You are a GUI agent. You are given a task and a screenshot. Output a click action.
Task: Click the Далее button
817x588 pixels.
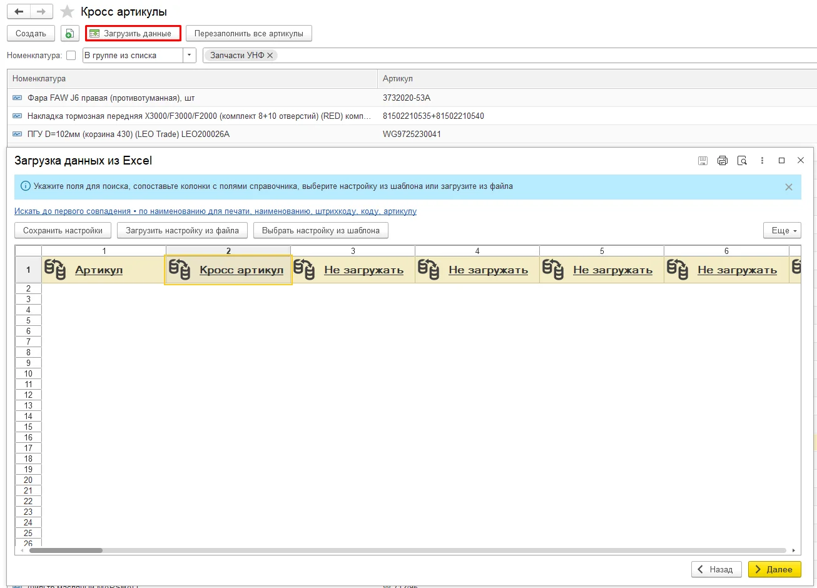point(774,569)
